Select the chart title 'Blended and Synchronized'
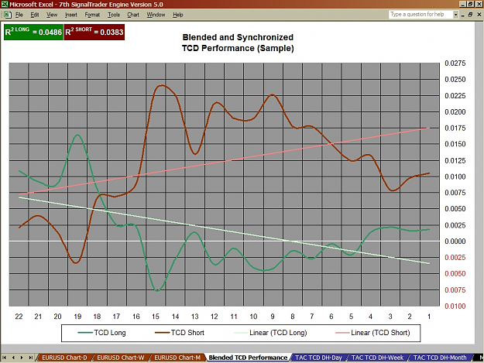This screenshot has height=363, width=484. point(238,37)
